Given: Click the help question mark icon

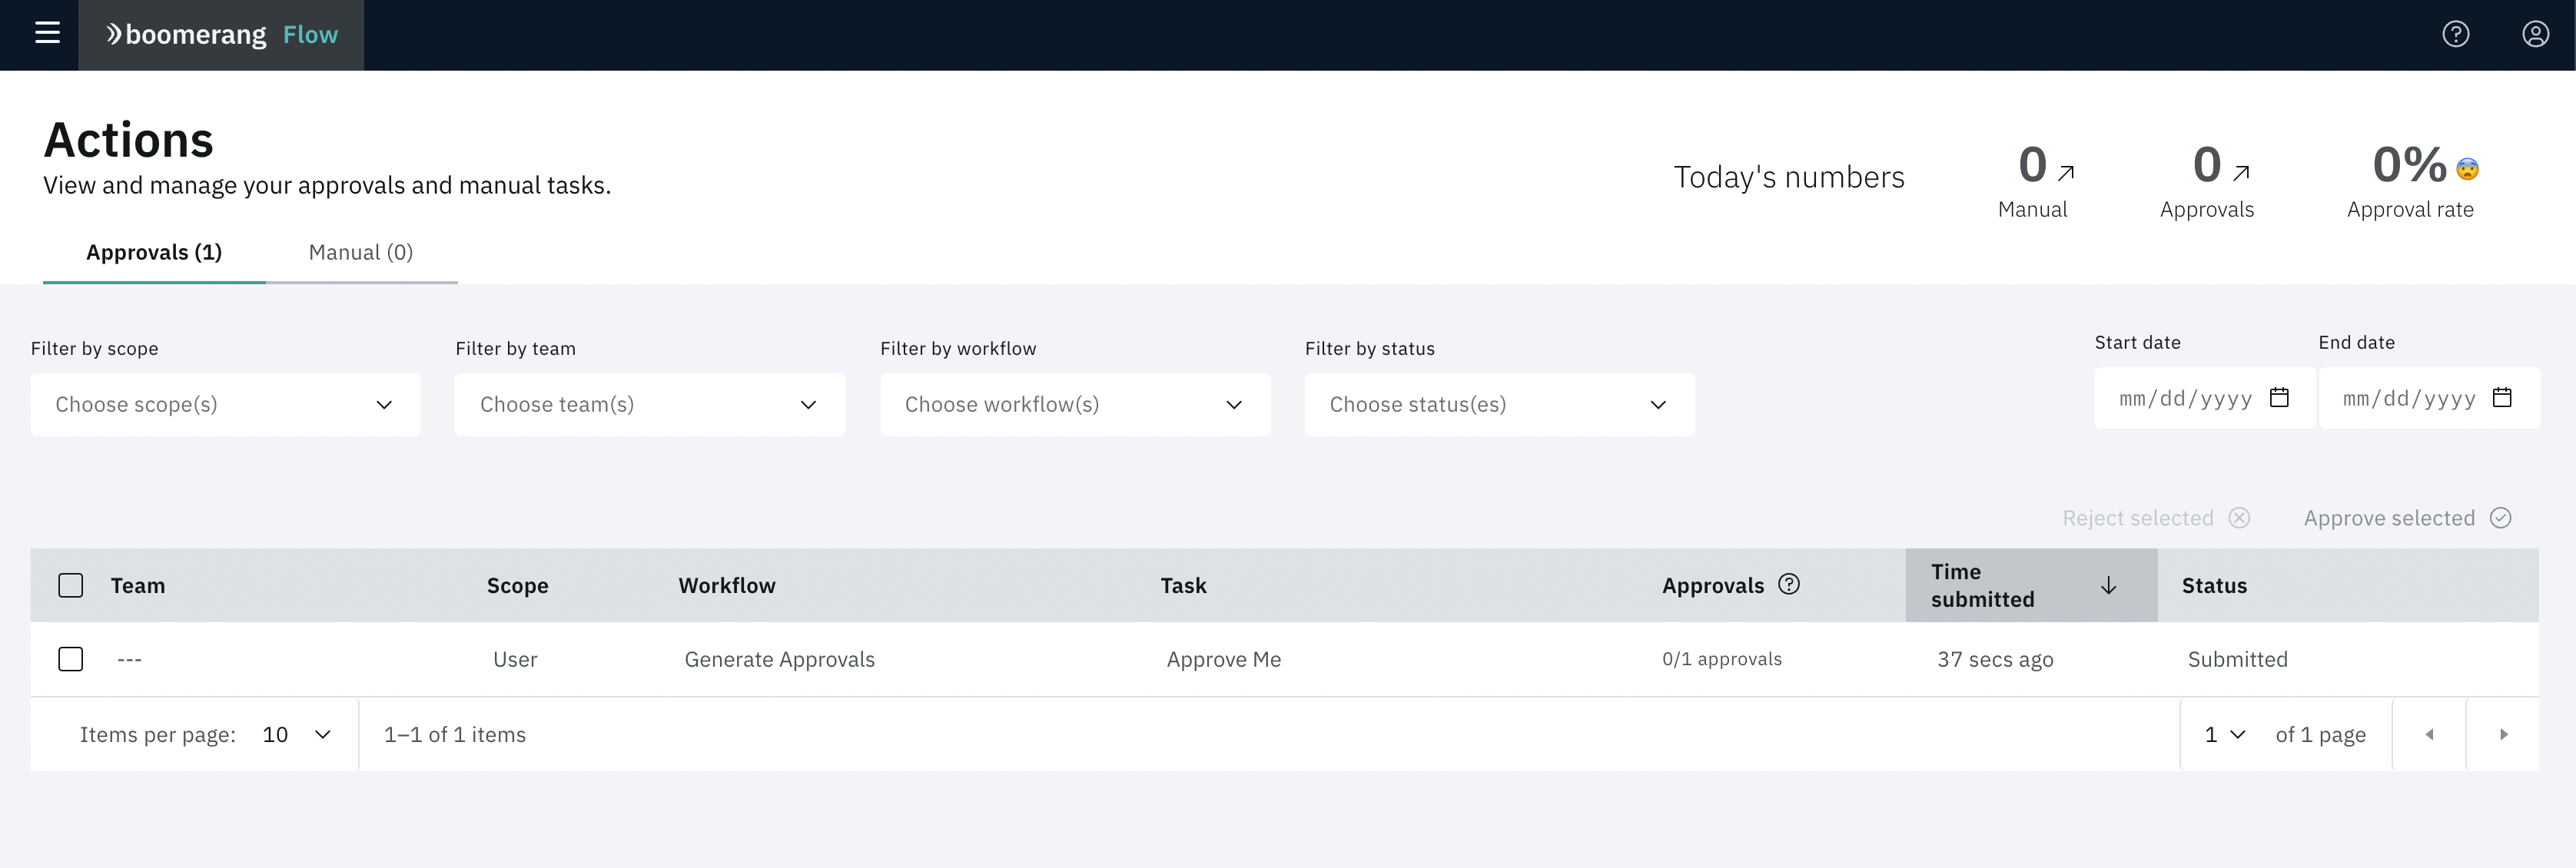Looking at the screenshot, I should [2455, 34].
